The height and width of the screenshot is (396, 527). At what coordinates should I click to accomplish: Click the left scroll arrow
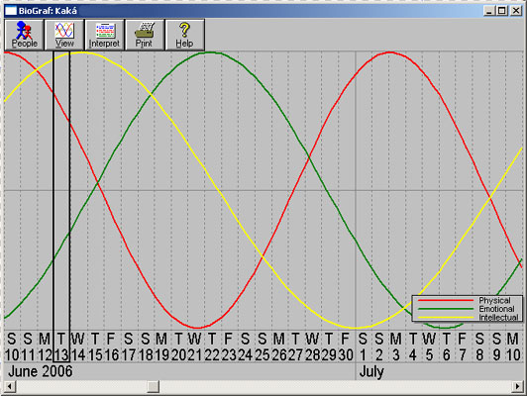[10, 387]
